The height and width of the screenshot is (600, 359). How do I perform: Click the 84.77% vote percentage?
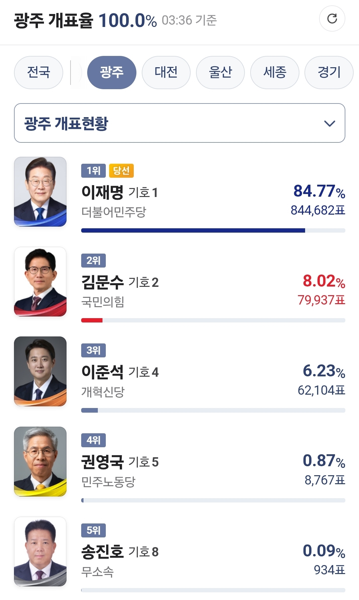tap(319, 192)
